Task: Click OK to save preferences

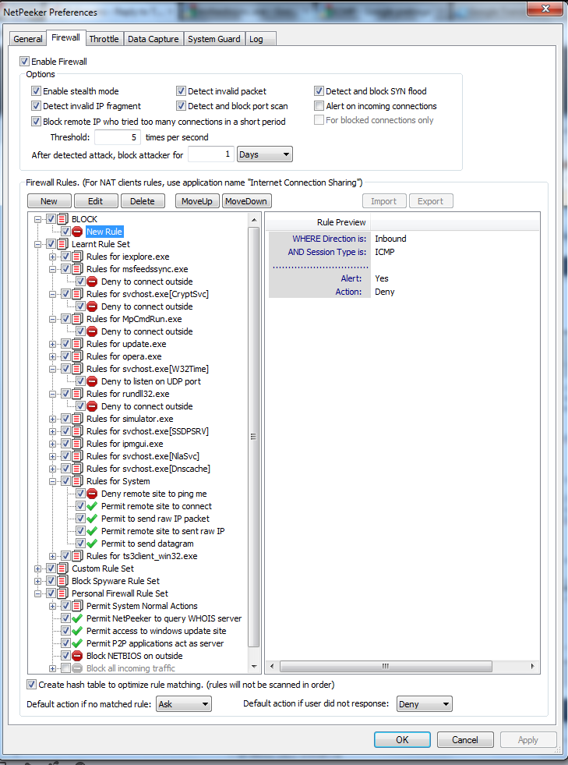Action: click(402, 739)
